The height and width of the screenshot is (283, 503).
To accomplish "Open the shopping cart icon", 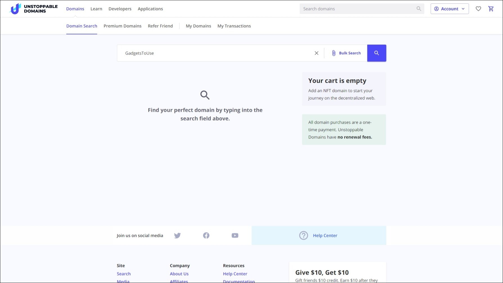I will click(491, 9).
